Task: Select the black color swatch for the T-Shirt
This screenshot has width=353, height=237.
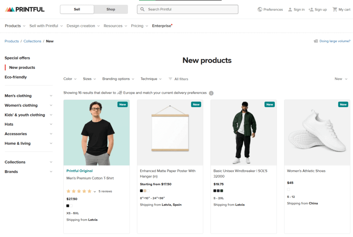Action: (x=68, y=206)
